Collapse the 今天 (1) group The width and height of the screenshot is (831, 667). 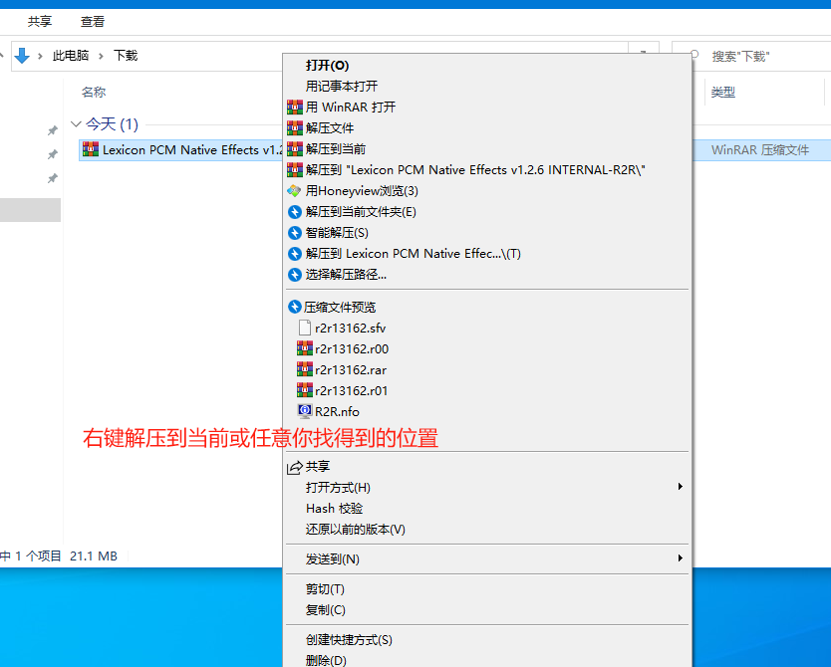[76, 124]
